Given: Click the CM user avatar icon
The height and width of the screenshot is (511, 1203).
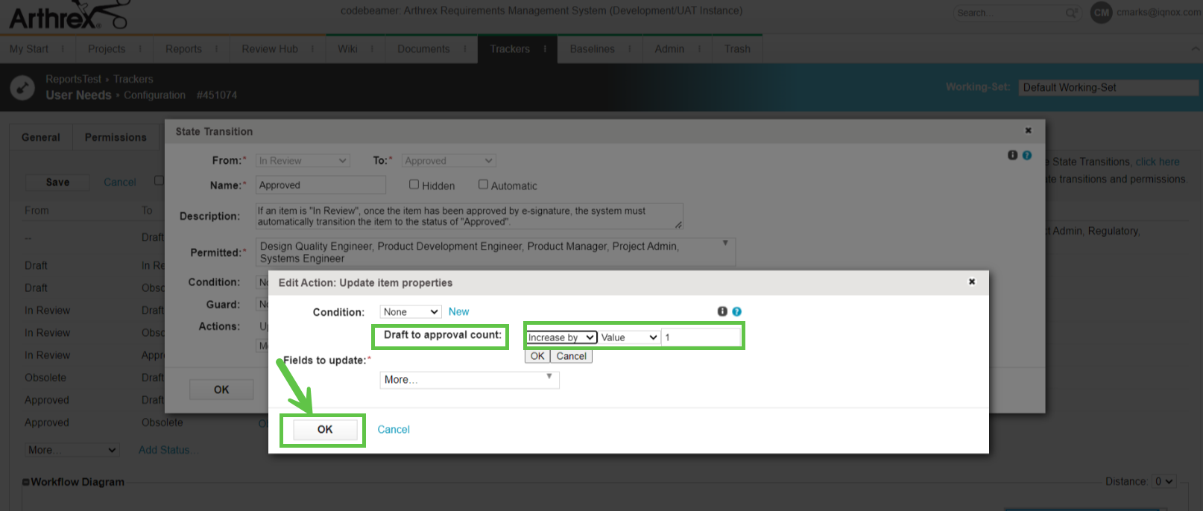Looking at the screenshot, I should pos(1101,13).
